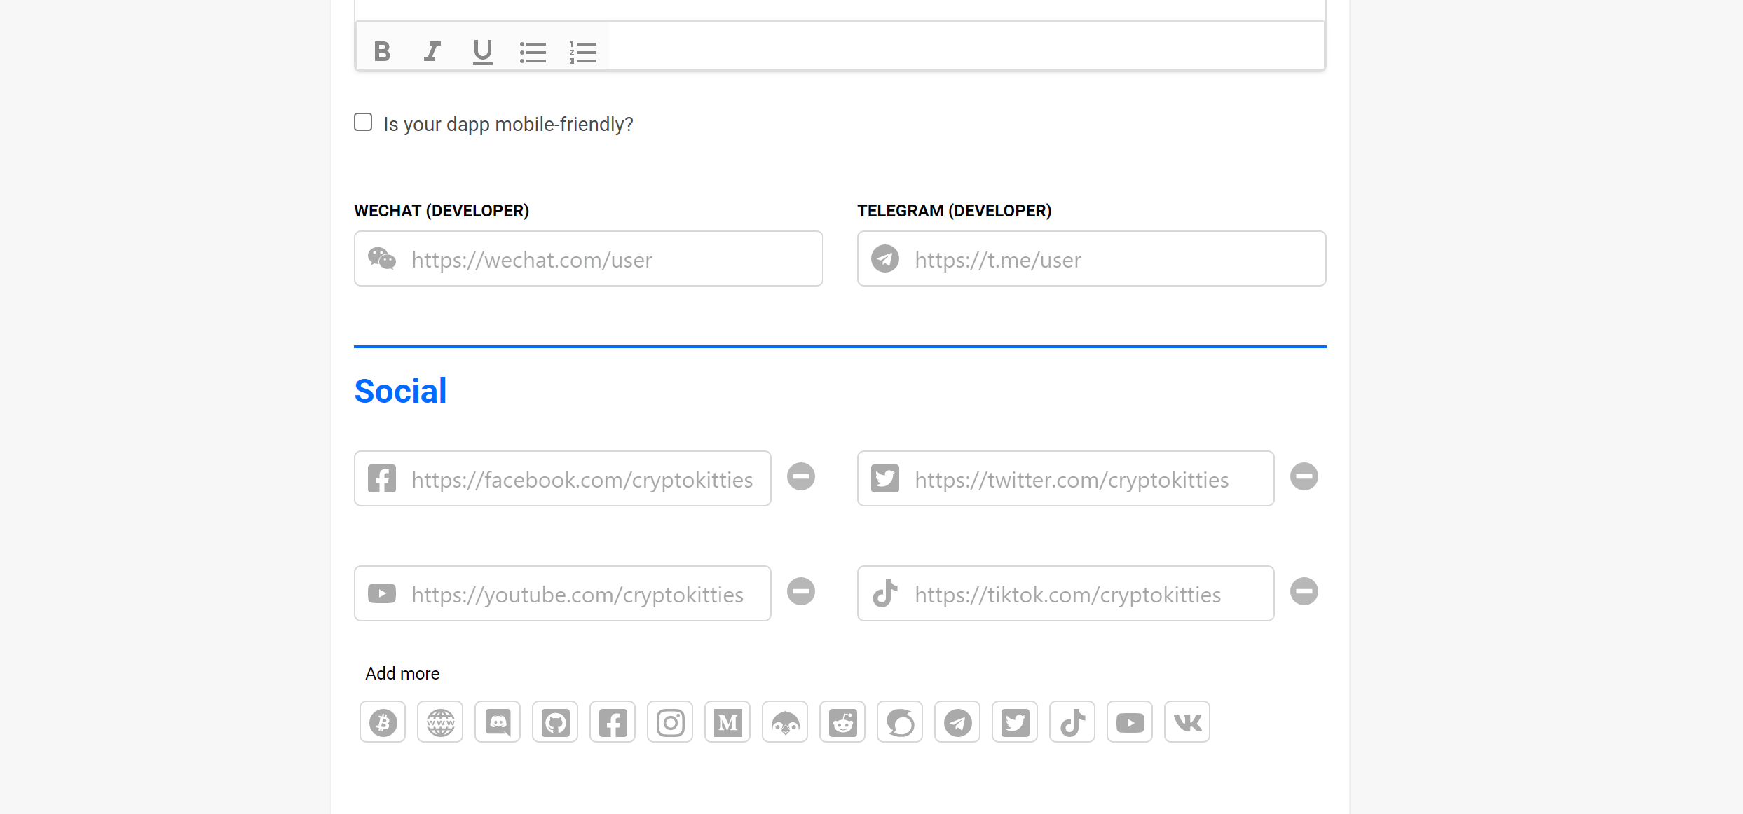The image size is (1743, 814).
Task: Toggle bold formatting in editor toolbar
Action: (382, 51)
